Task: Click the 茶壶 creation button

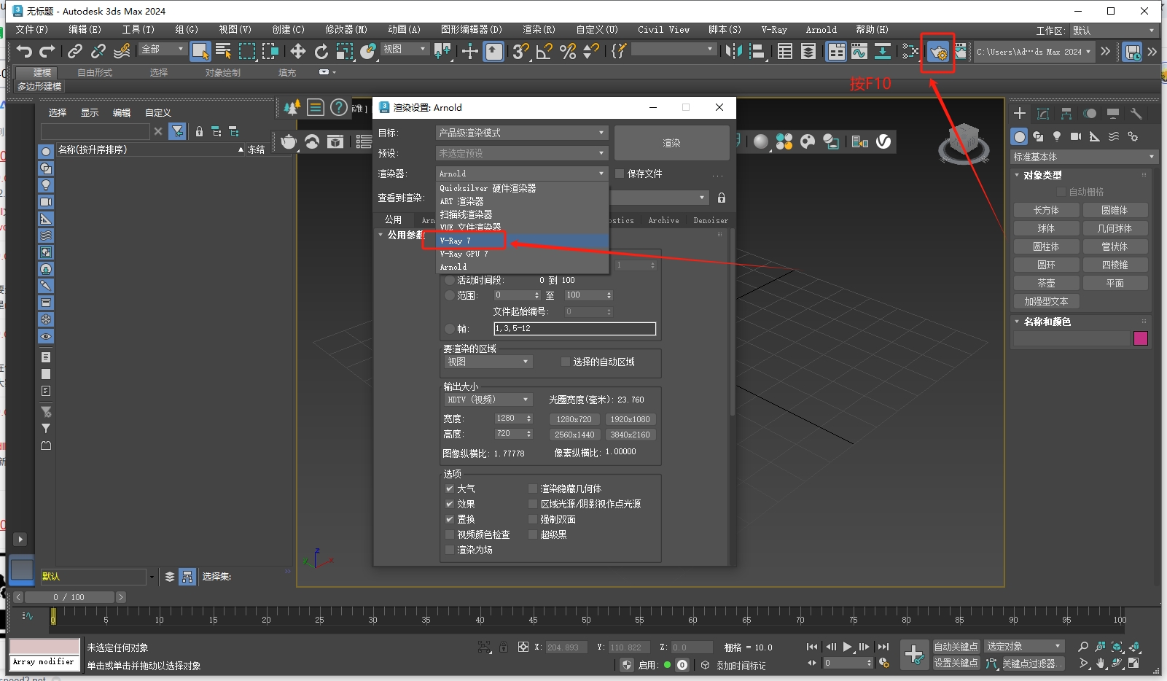Action: click(x=1047, y=282)
